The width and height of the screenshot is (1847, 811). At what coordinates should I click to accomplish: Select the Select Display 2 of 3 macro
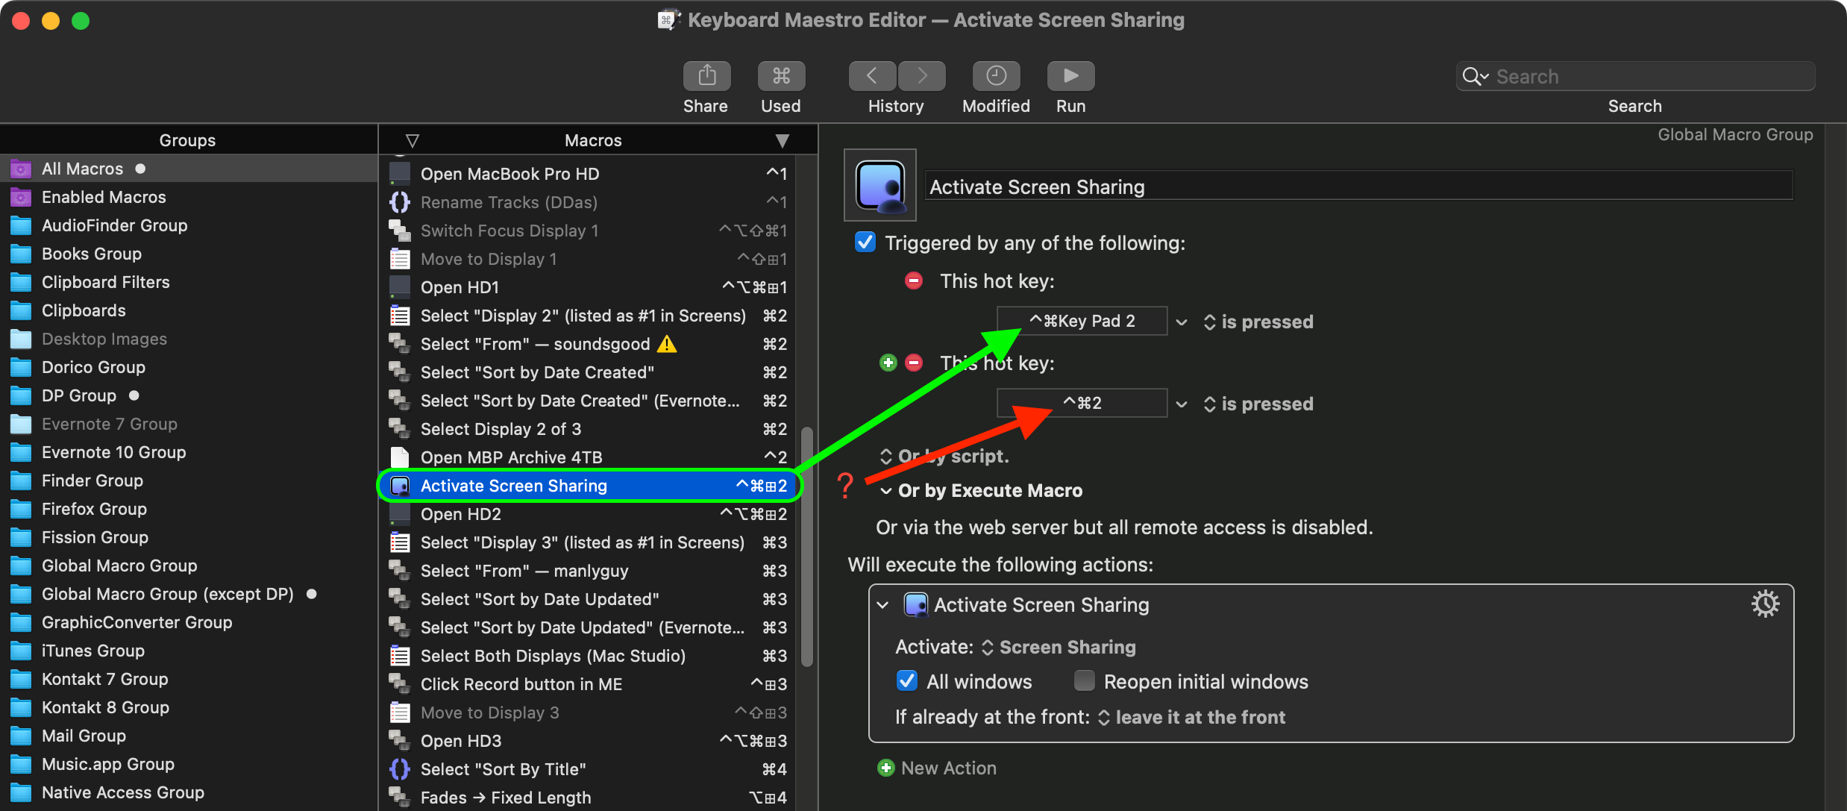tap(589, 429)
